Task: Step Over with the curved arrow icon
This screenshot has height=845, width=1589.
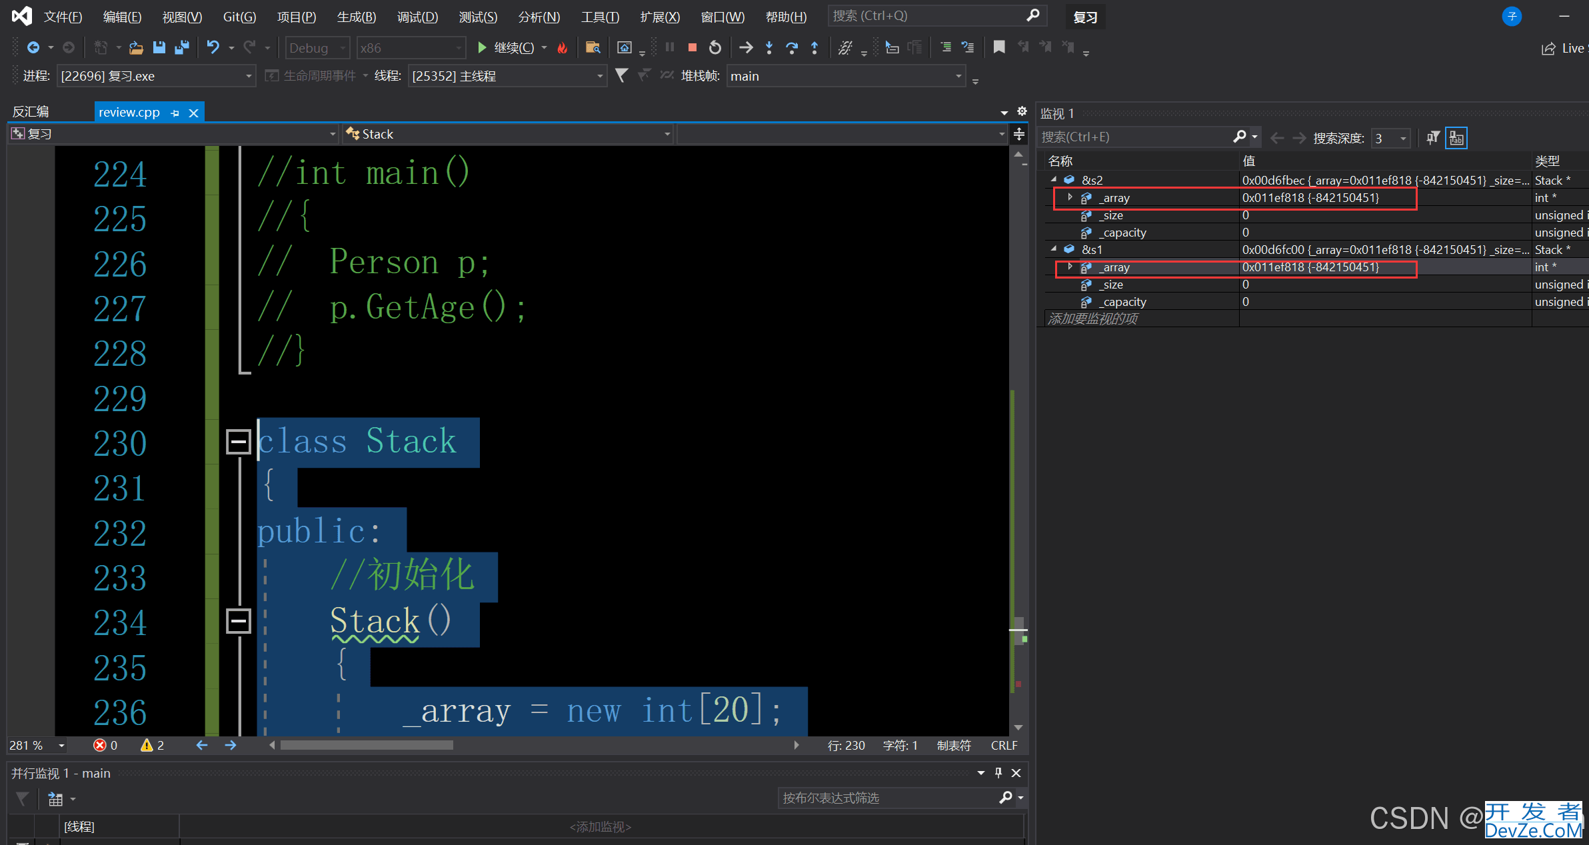Action: coord(792,47)
